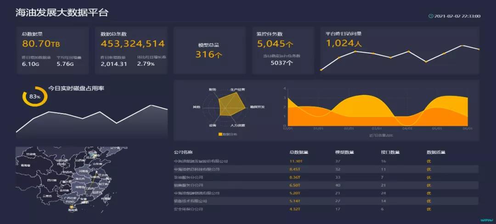Screen dimensions: 496x224
Task: Sort table by 总数据量 column header
Action: coord(299,153)
